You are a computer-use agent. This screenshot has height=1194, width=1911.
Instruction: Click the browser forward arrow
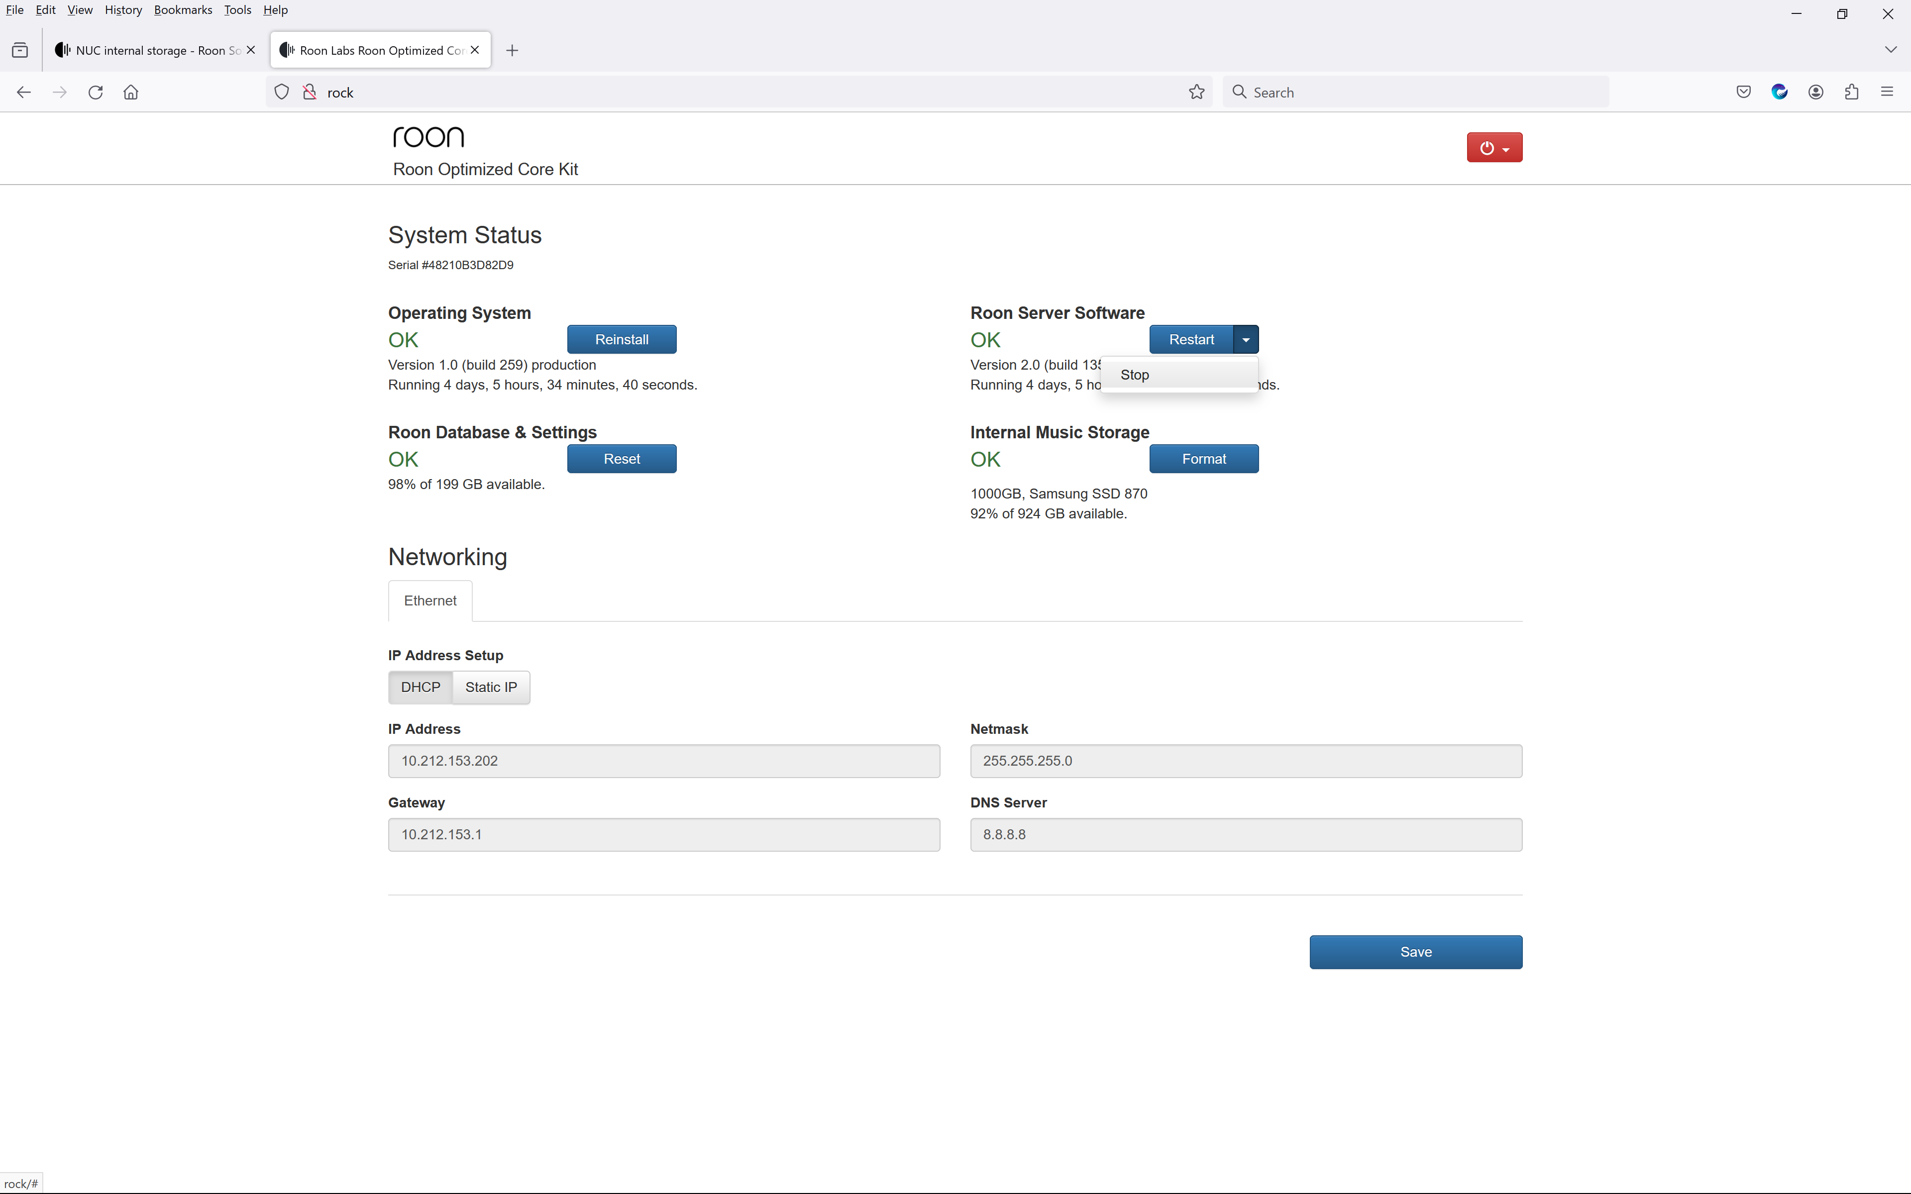(x=59, y=93)
